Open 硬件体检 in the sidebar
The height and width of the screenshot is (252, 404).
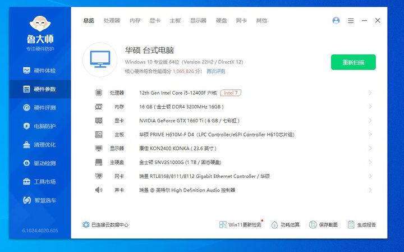click(x=40, y=71)
